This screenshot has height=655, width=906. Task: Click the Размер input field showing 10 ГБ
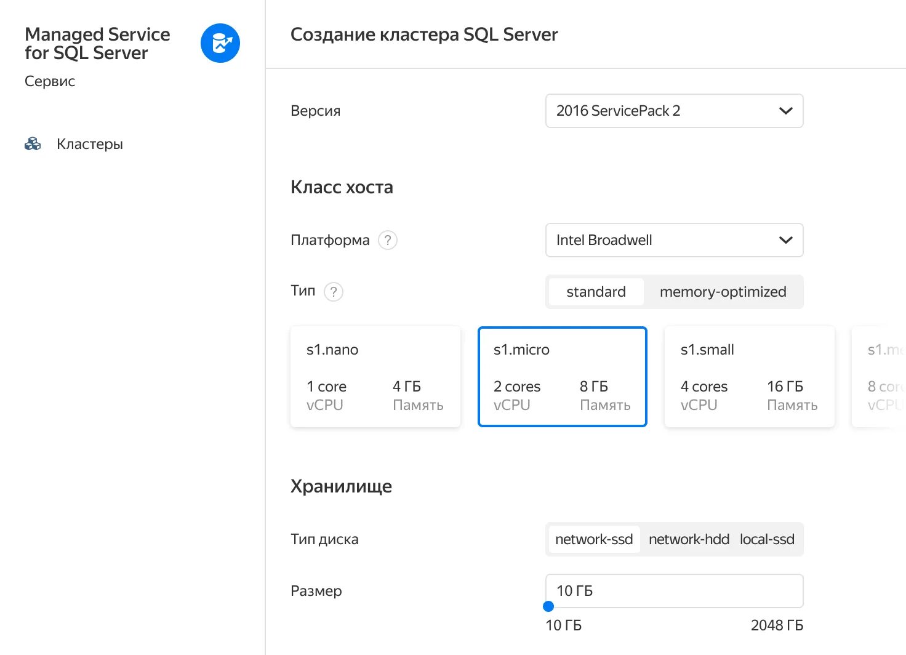(x=675, y=591)
